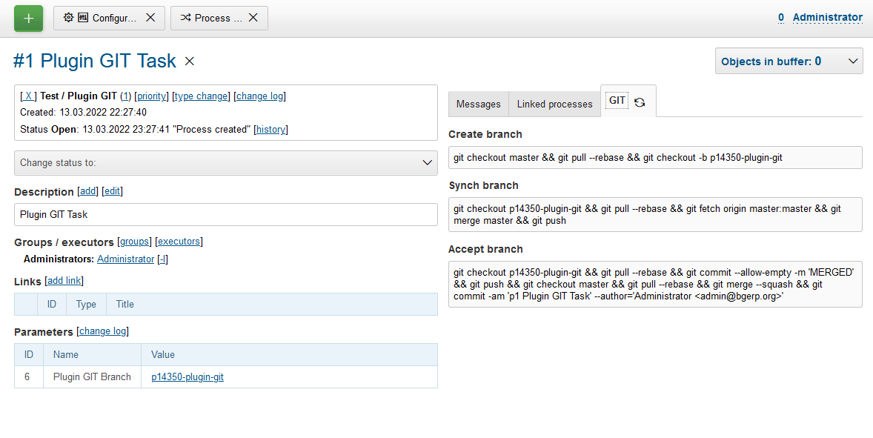
Task: Switch to the Linked processes tab
Action: tap(554, 104)
